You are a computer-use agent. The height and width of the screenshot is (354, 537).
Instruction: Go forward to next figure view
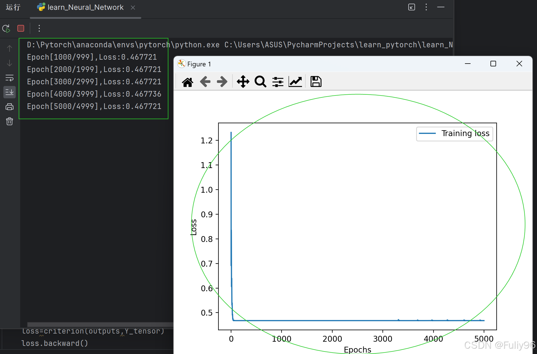[x=222, y=82]
